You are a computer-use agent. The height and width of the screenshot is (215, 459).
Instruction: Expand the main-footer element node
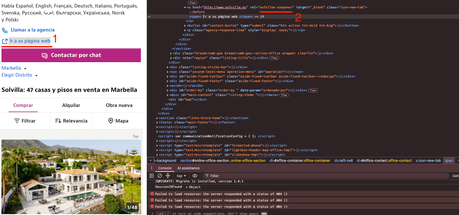click(x=157, y=123)
